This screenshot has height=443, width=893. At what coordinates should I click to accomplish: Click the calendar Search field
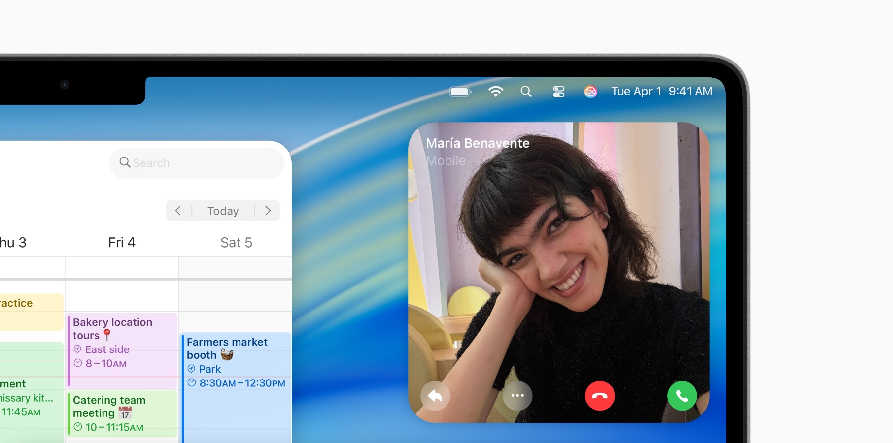[x=197, y=163]
